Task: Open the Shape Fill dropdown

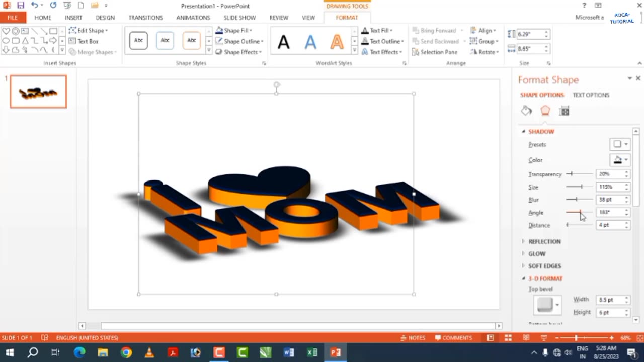Action: click(x=233, y=31)
